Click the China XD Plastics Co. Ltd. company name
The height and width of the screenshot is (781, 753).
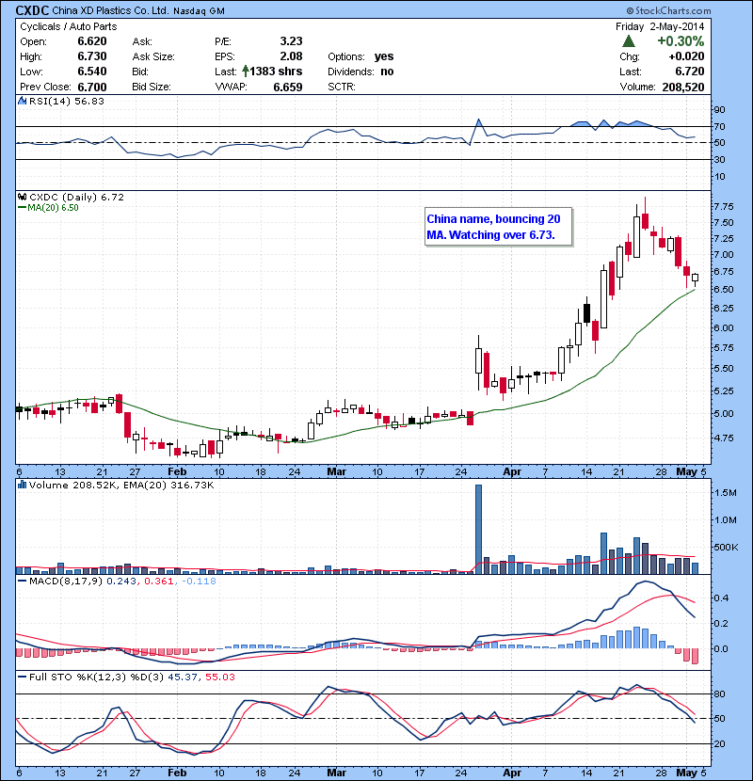coord(110,10)
